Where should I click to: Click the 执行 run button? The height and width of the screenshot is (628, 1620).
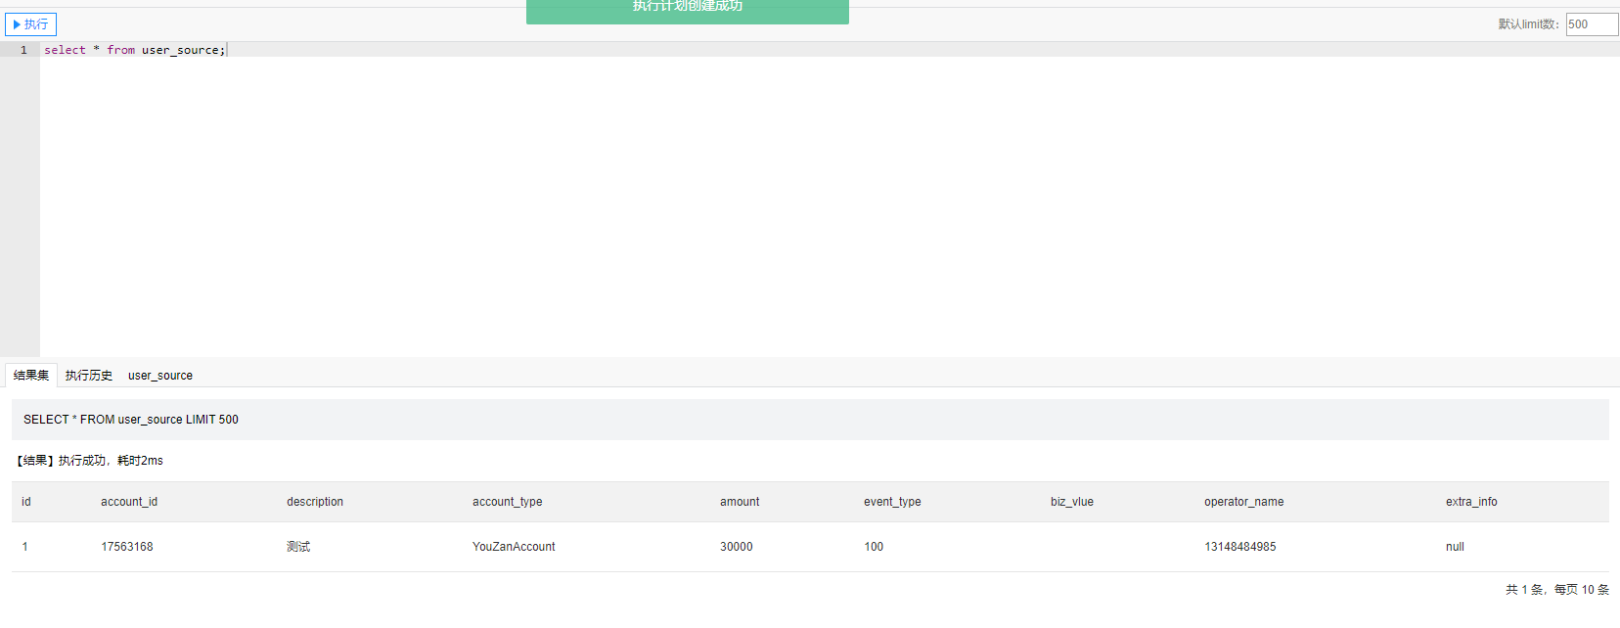tap(30, 24)
